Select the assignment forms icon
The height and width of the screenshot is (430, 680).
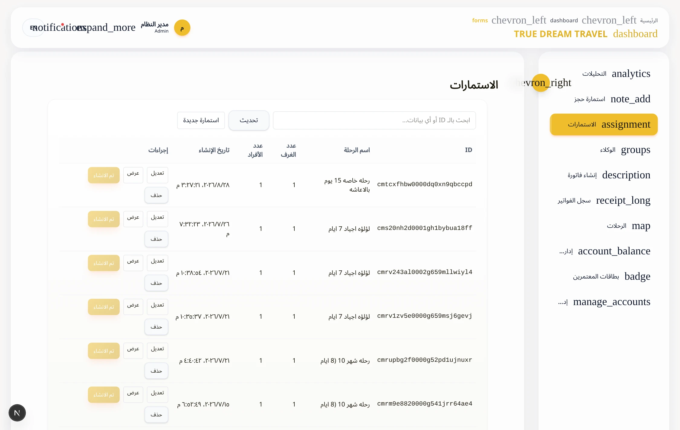click(626, 124)
